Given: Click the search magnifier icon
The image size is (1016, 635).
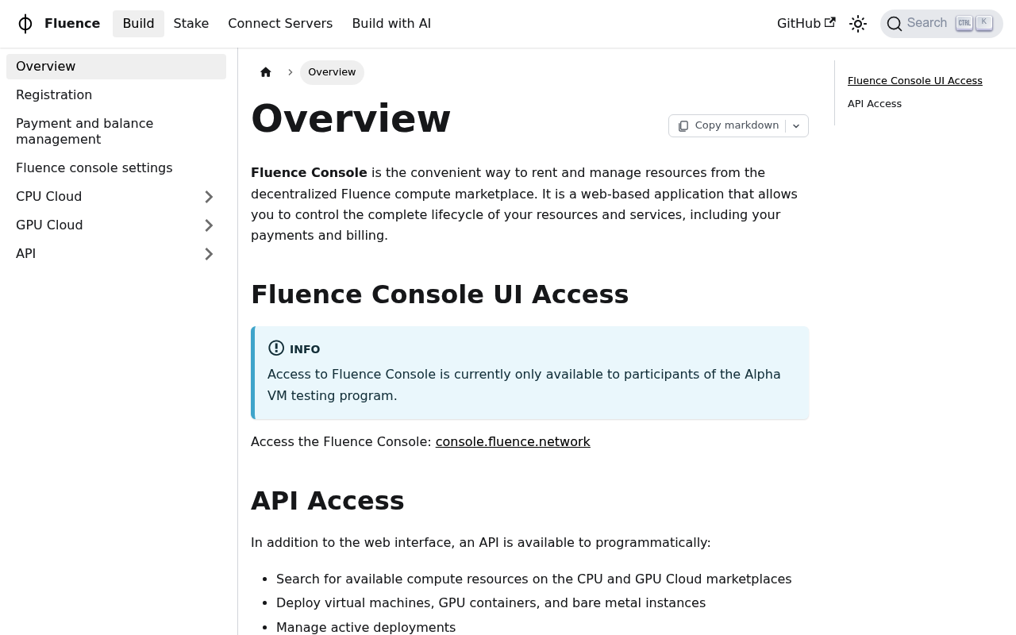Looking at the screenshot, I should point(895,24).
